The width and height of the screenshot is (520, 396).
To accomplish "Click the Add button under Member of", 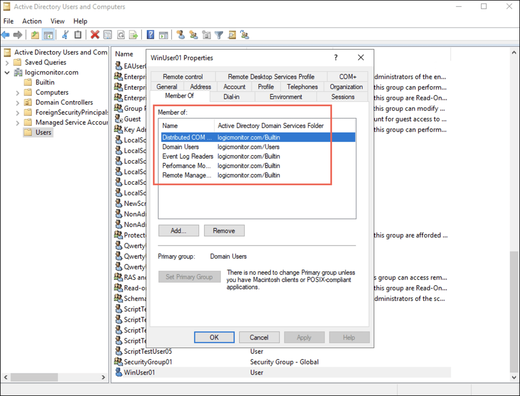I will click(178, 230).
